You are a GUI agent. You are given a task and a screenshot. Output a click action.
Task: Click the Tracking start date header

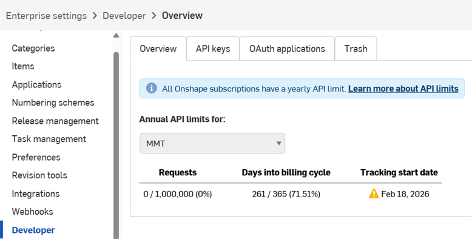tap(399, 172)
